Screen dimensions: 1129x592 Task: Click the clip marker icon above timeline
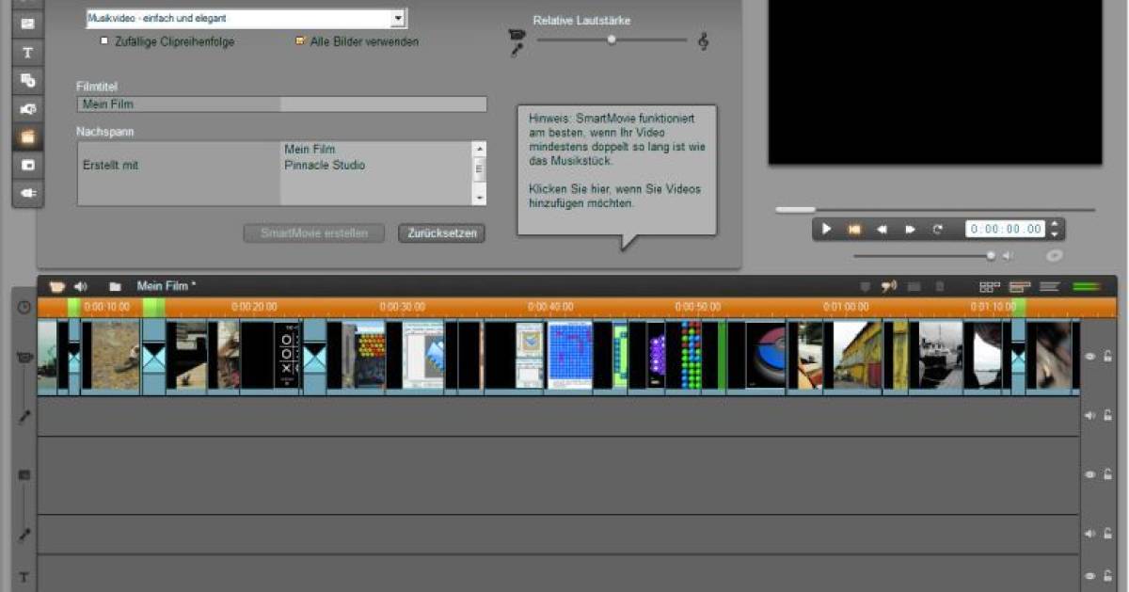click(866, 286)
